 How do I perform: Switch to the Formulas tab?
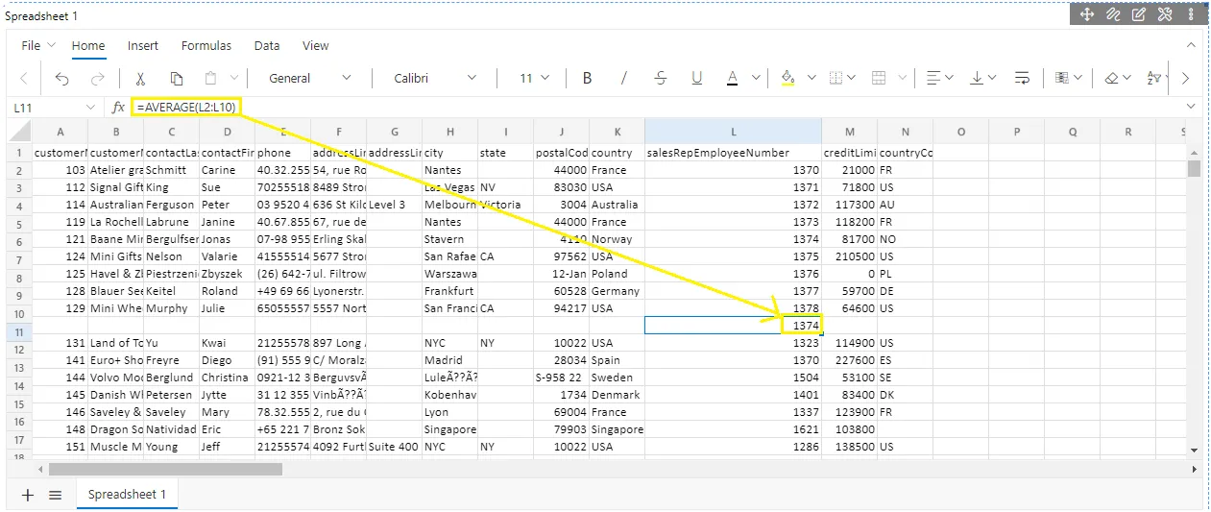[x=206, y=45]
